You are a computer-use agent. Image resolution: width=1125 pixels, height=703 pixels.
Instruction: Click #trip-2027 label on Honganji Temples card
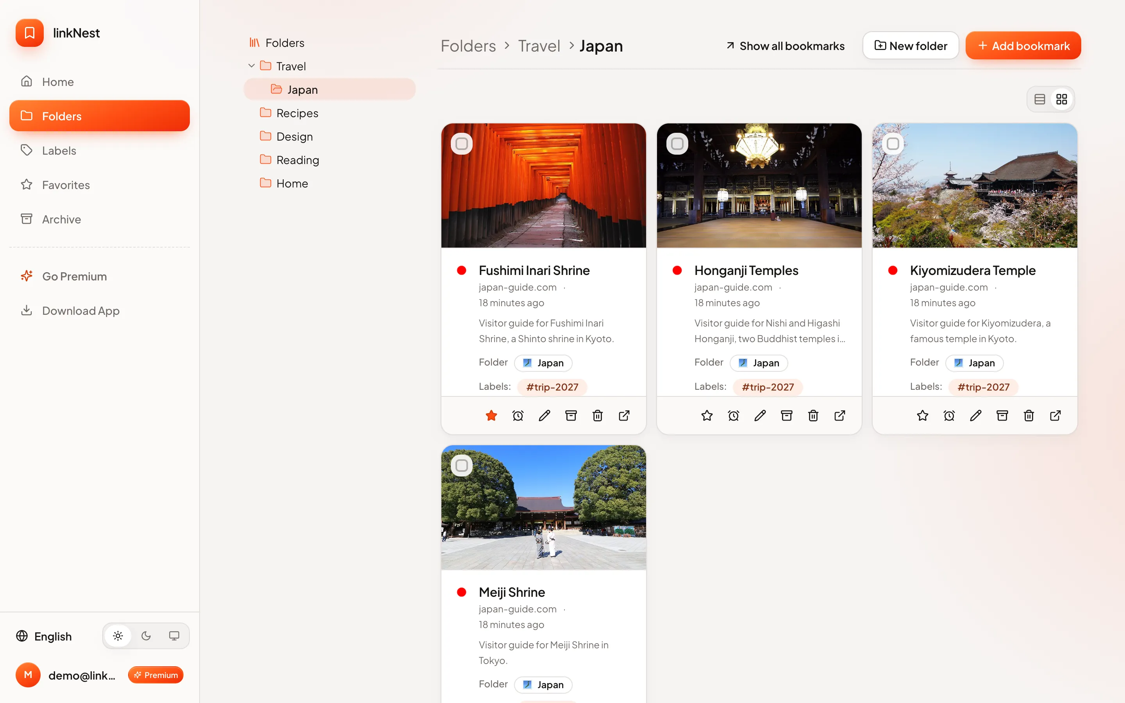point(768,387)
